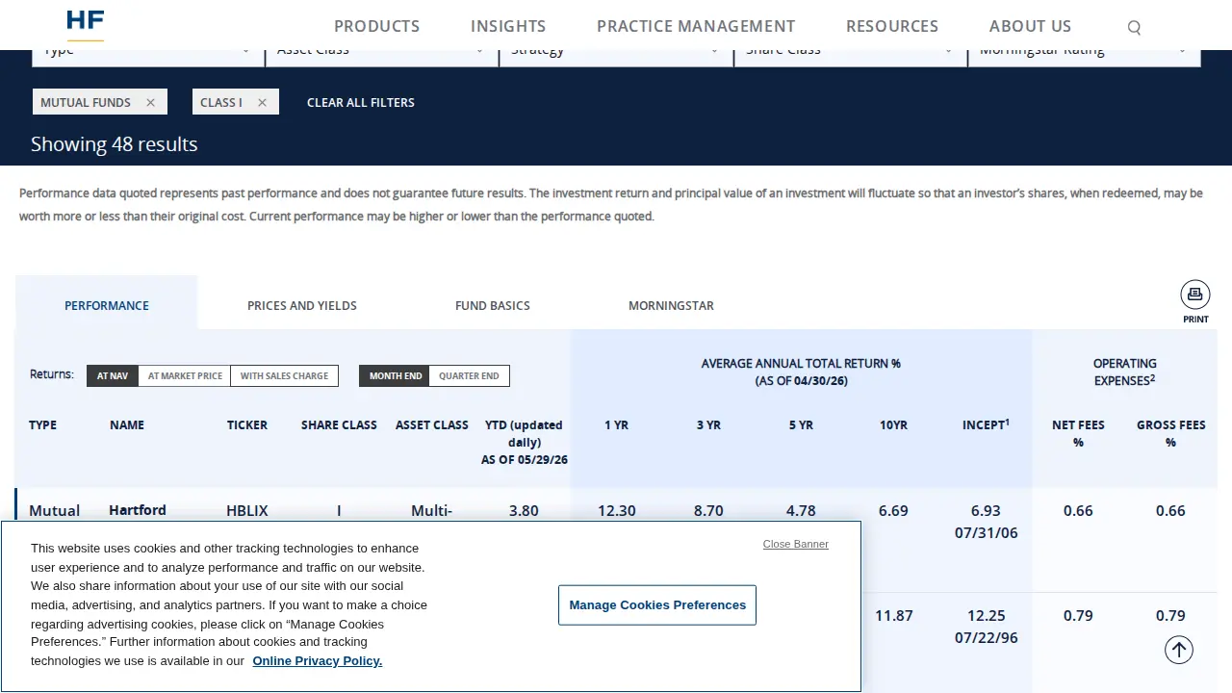Switch to the Morningstar tab
1232x693 pixels.
tap(671, 305)
